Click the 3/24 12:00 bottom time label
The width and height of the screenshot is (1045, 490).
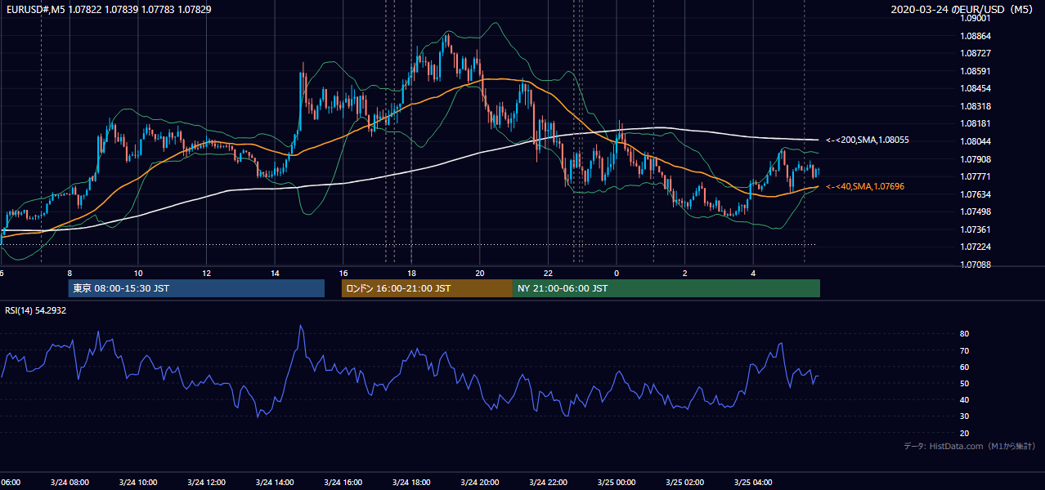click(206, 483)
